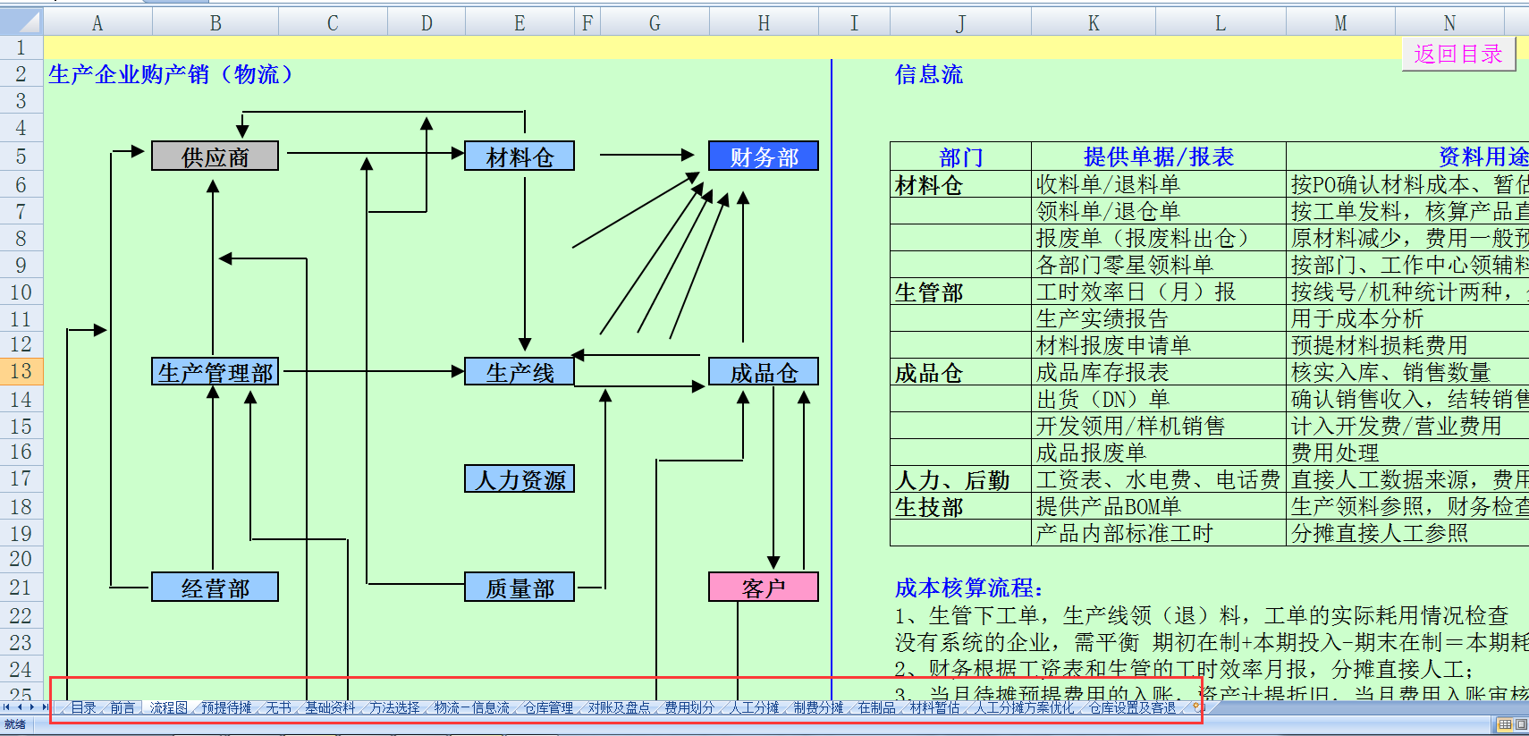Image resolution: width=1529 pixels, height=736 pixels.
Task: Select the 客户 pink flowchart box
Action: pos(764,588)
